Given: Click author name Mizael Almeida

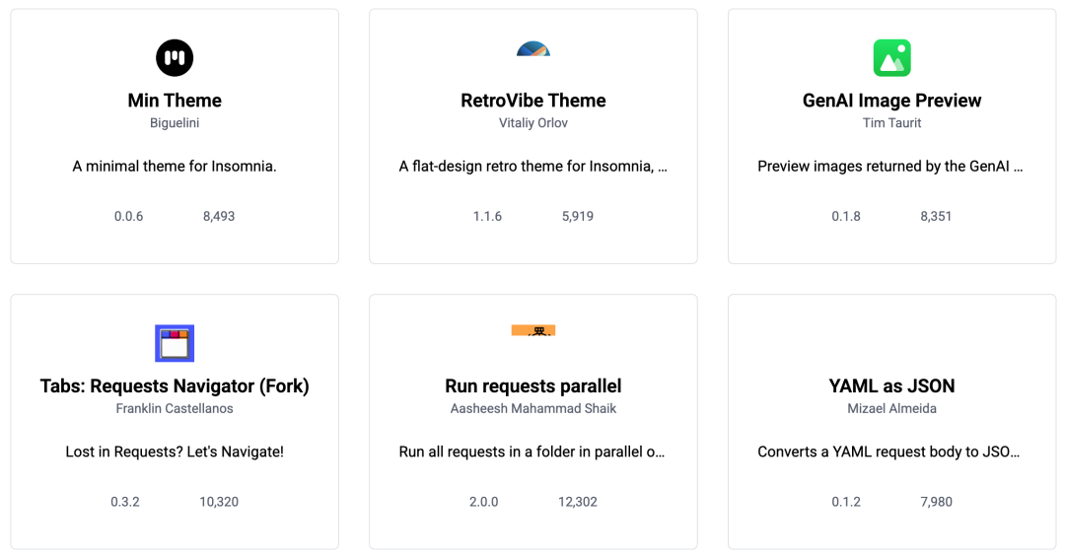Looking at the screenshot, I should 892,408.
